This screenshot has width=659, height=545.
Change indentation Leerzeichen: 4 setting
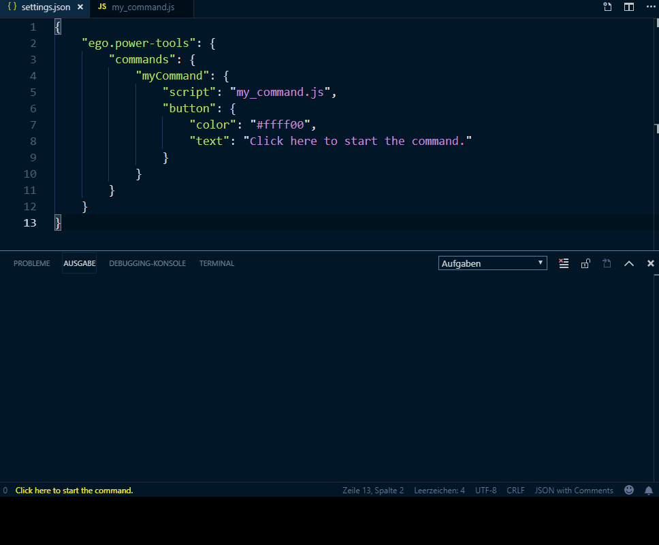click(x=439, y=490)
